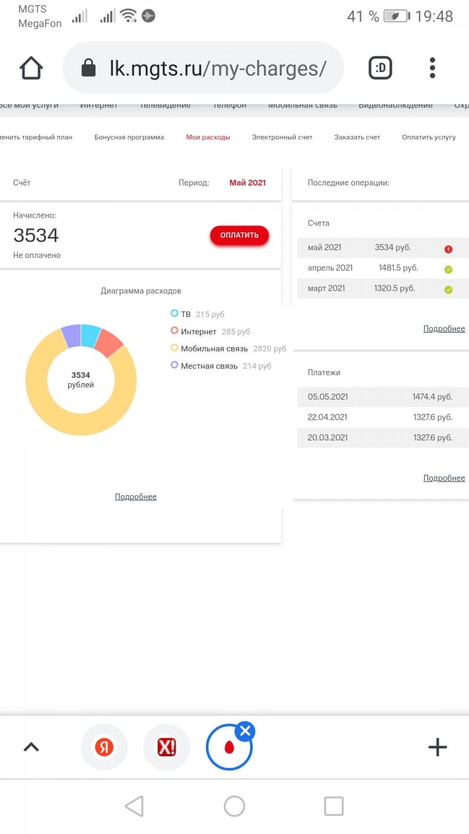
Task: Click the battery status icon
Action: [x=397, y=16]
